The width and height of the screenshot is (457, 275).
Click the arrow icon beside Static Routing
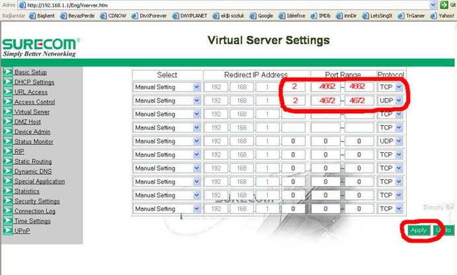(x=8, y=161)
